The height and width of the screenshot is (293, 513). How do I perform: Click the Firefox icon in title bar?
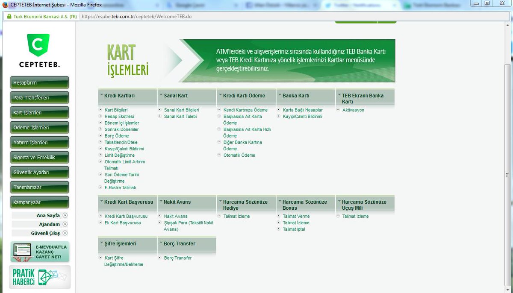click(x=5, y=4)
